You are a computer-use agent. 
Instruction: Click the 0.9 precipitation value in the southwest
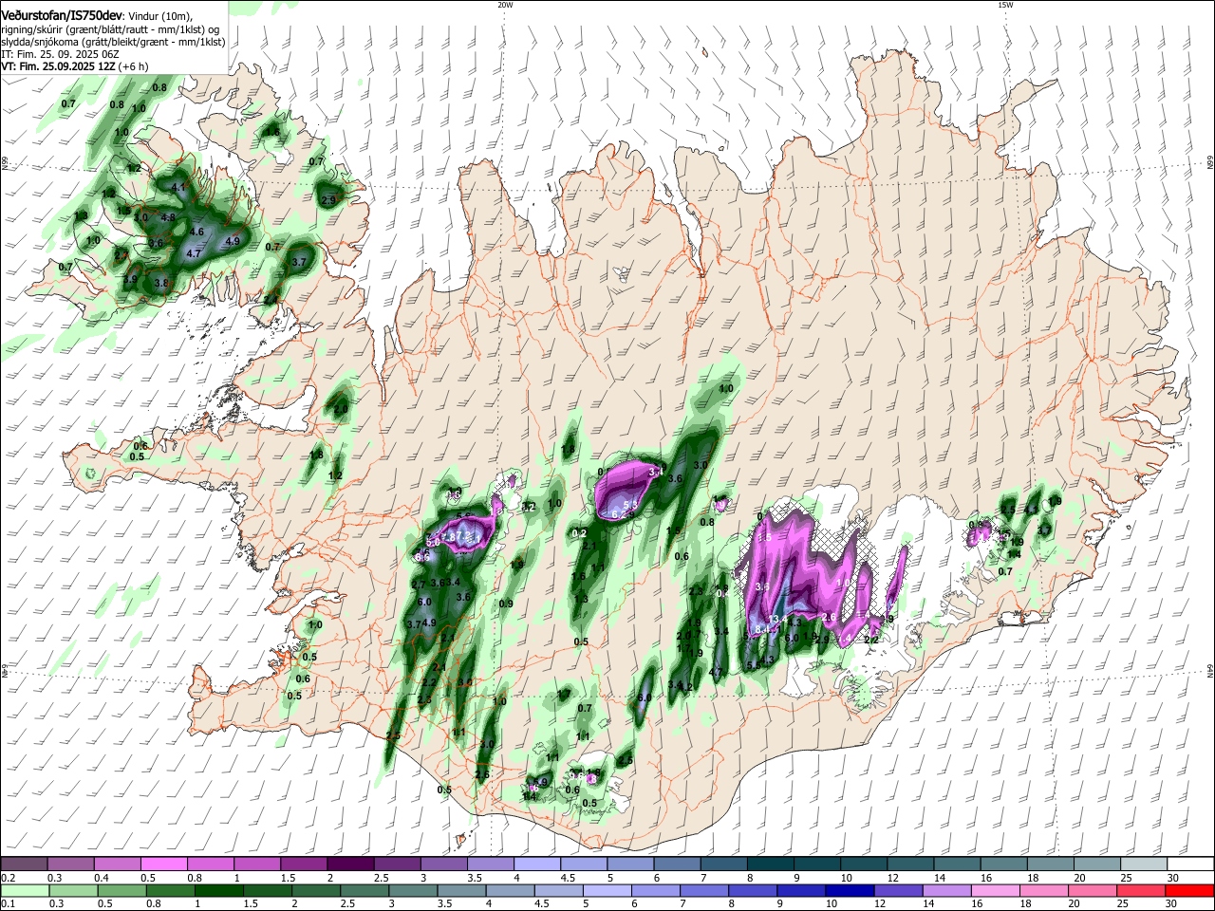pos(506,604)
